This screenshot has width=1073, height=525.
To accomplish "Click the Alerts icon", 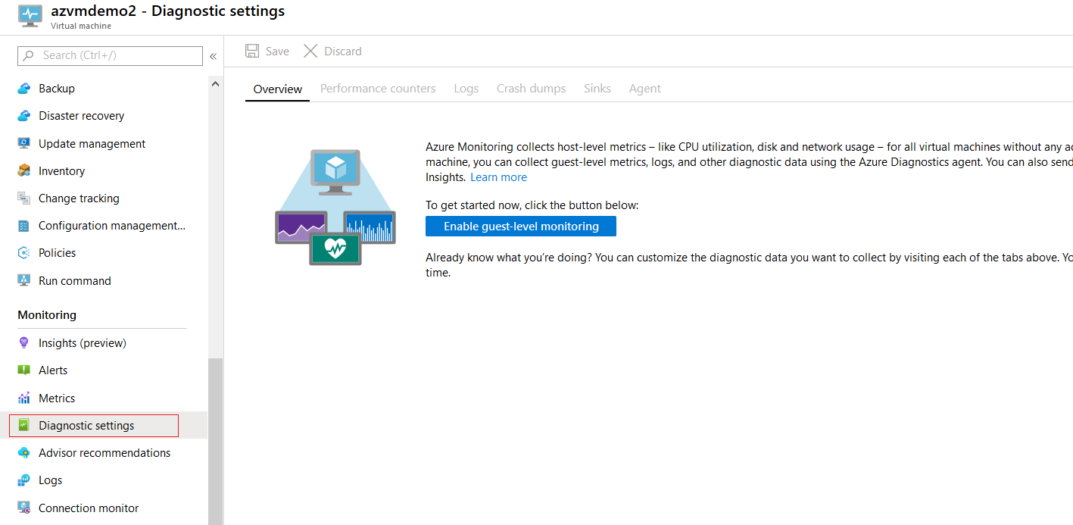I will coord(23,370).
